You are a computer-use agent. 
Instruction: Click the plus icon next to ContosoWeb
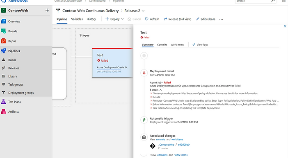[x=47, y=10]
